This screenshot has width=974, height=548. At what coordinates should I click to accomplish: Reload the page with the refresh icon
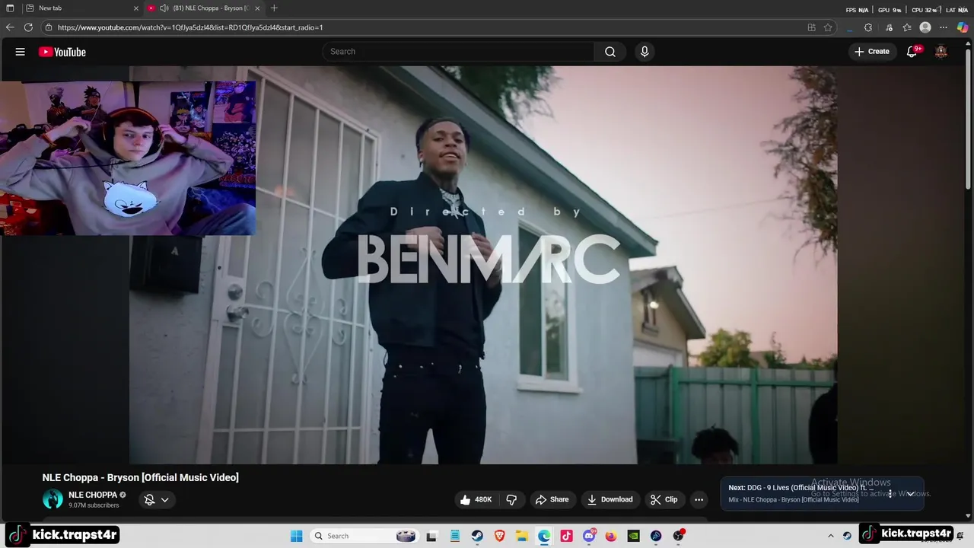[x=28, y=27]
